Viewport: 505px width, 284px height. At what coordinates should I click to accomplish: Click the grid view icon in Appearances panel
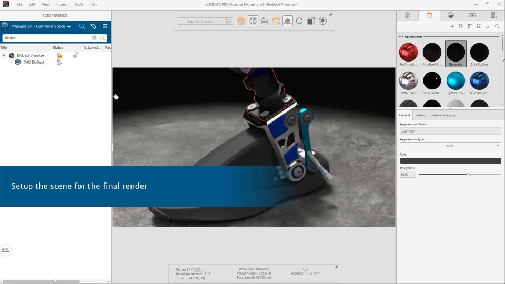tap(479, 26)
